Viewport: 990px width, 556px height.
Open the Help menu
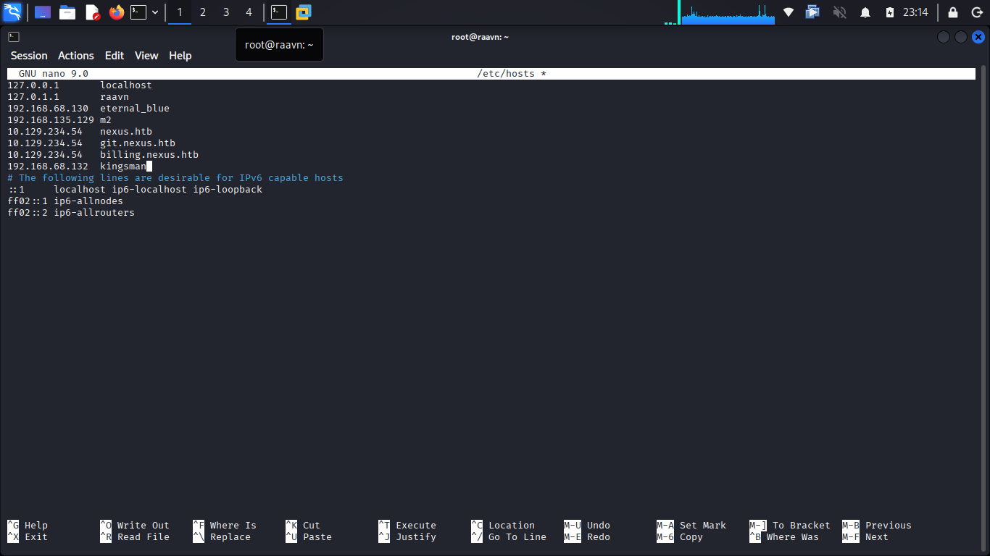pyautogui.click(x=180, y=56)
